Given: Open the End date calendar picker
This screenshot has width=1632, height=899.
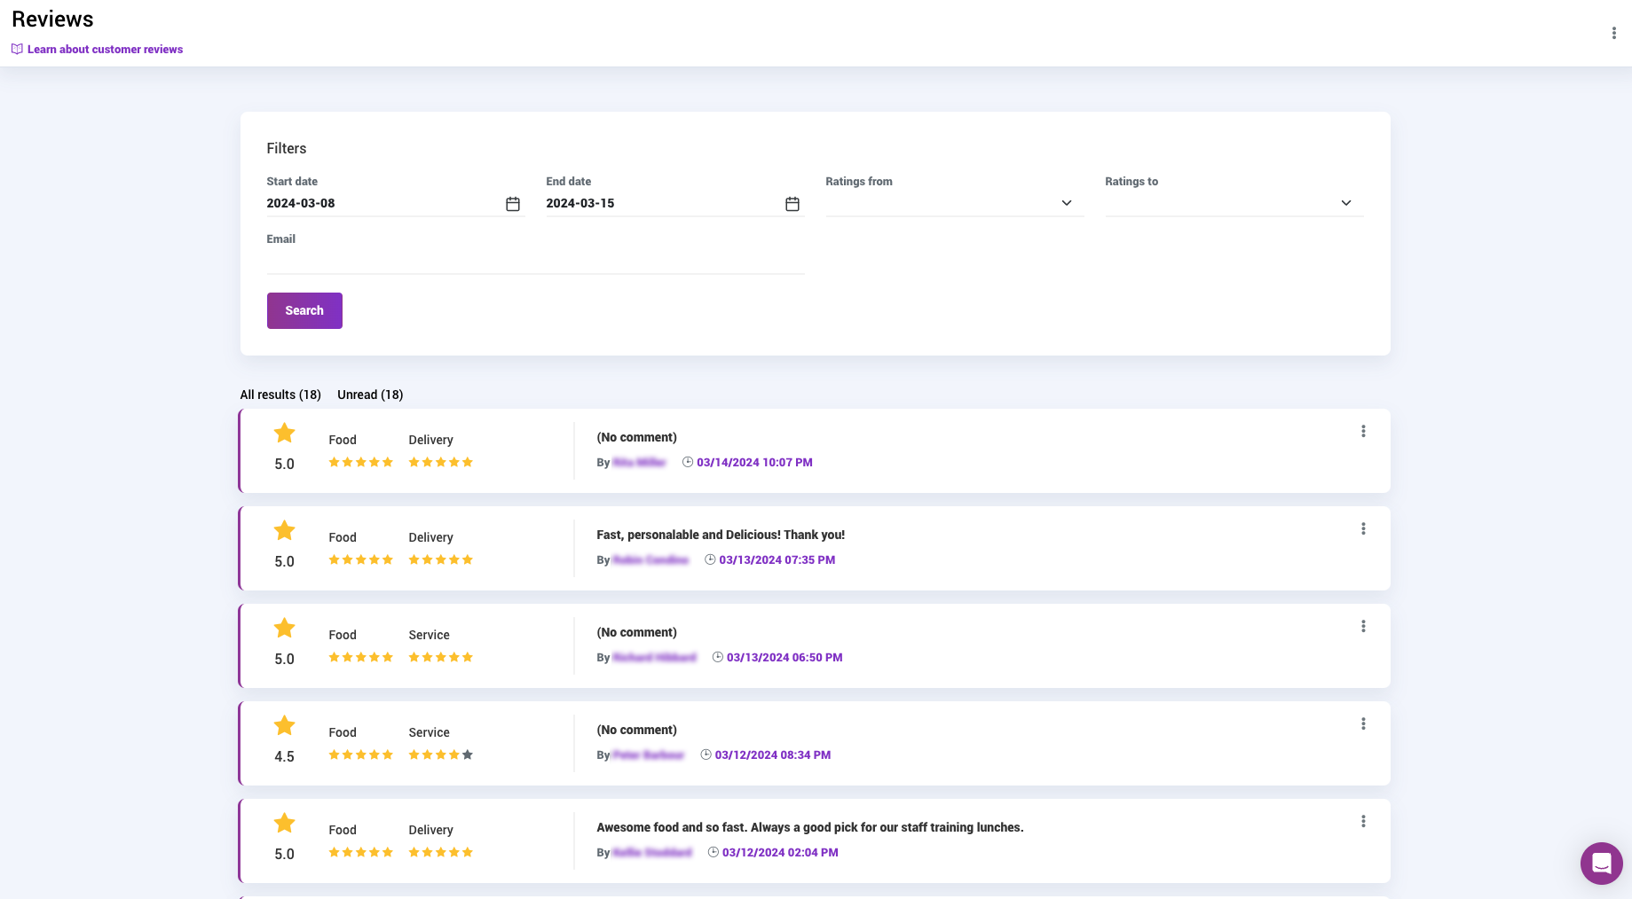Looking at the screenshot, I should pyautogui.click(x=792, y=204).
